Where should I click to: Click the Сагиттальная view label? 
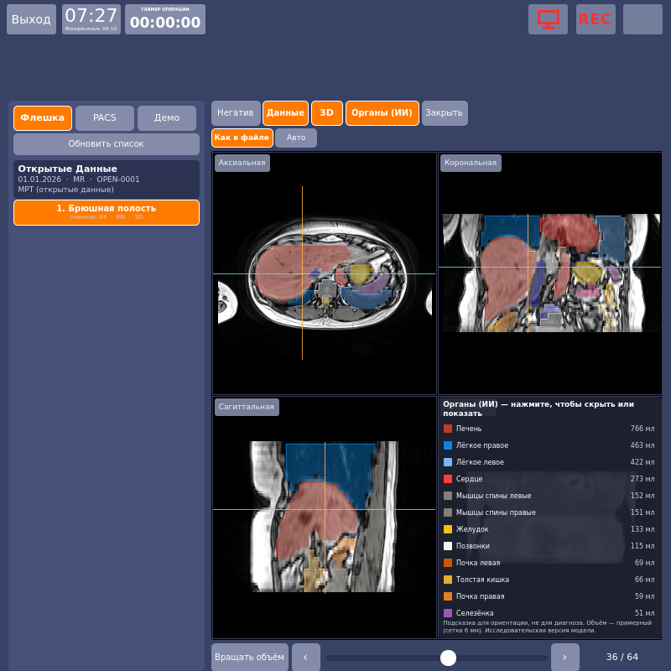(247, 407)
